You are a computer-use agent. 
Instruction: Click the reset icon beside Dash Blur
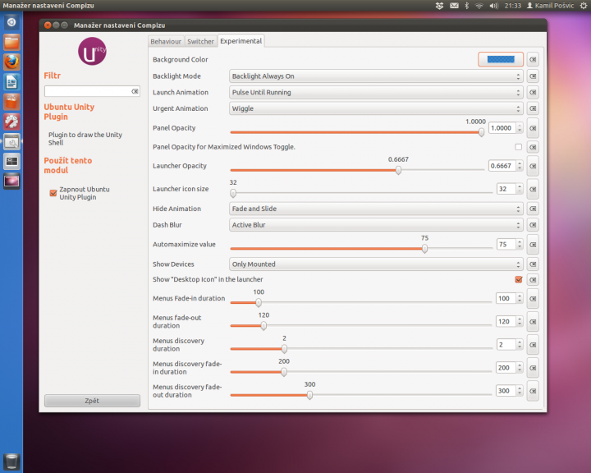(x=533, y=225)
